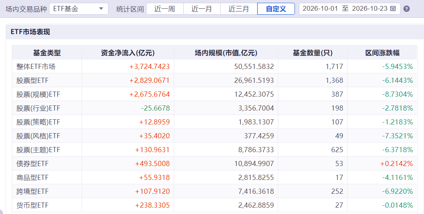Click fund count 1,368
The width and height of the screenshot is (424, 214).
(x=335, y=80)
